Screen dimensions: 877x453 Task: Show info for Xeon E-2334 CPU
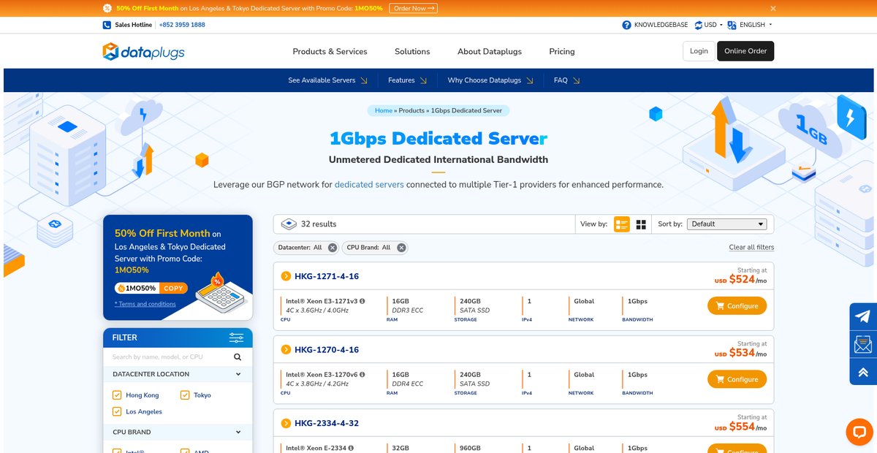click(x=351, y=448)
